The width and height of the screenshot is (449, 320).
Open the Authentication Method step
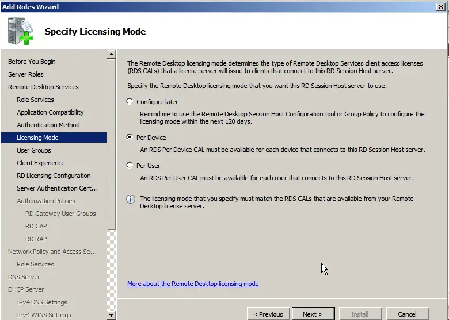pyautogui.click(x=48, y=125)
